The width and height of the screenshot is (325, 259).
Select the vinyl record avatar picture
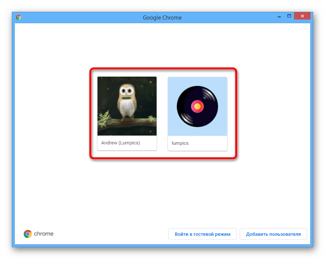197,106
